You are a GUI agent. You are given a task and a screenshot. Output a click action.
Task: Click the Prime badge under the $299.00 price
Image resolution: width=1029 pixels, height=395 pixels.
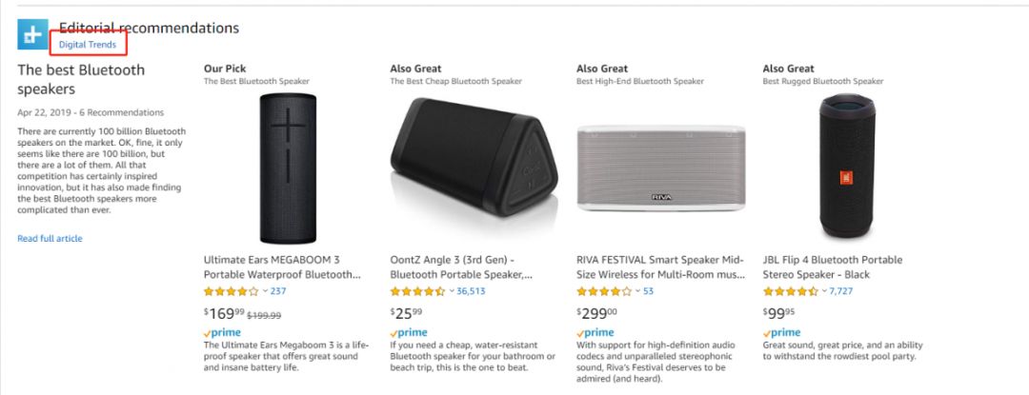pos(597,332)
